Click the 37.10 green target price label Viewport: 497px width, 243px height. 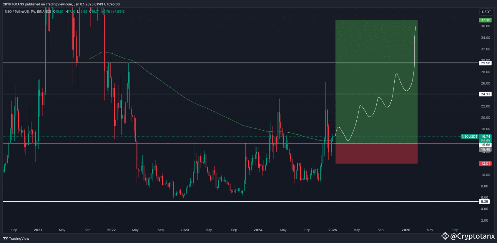[x=485, y=20]
